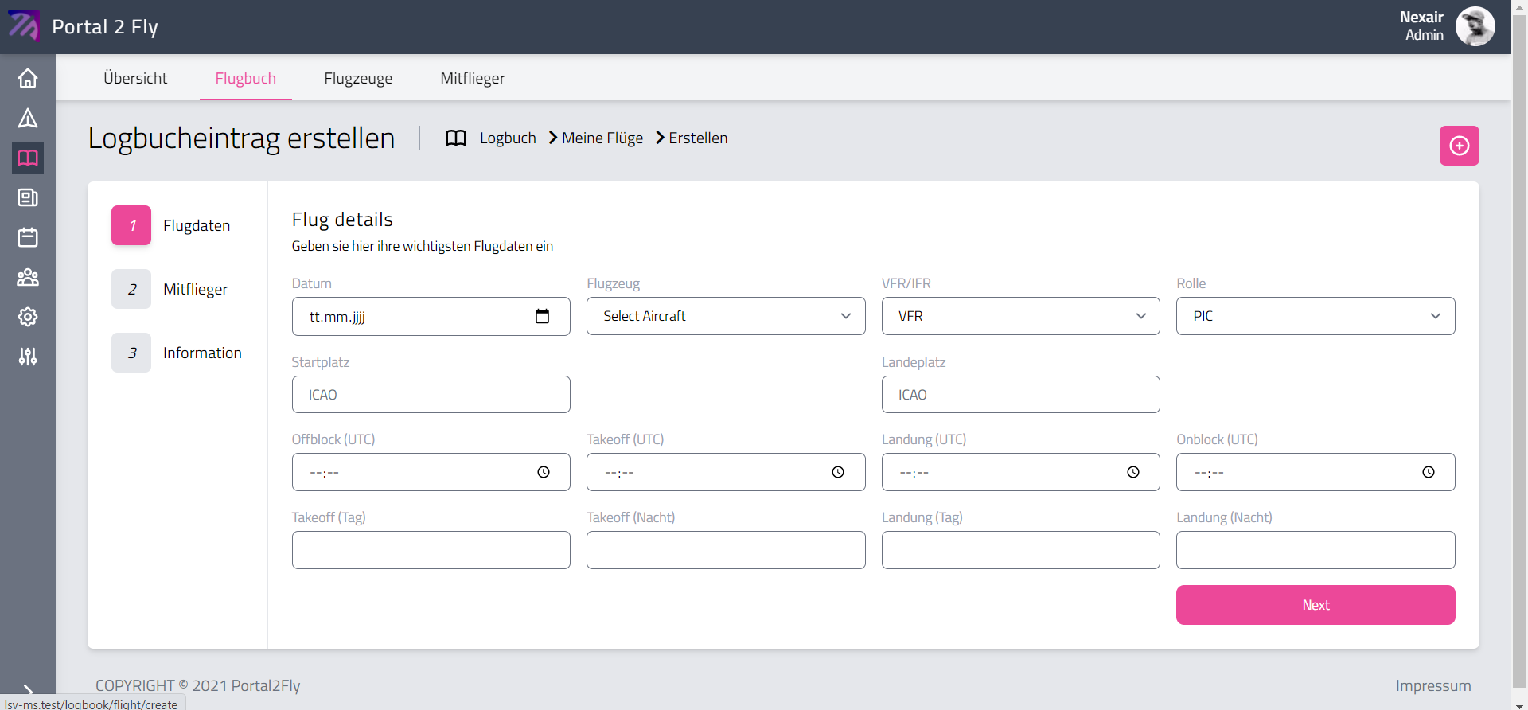Open the date picker calendar icon in Datum

542,316
